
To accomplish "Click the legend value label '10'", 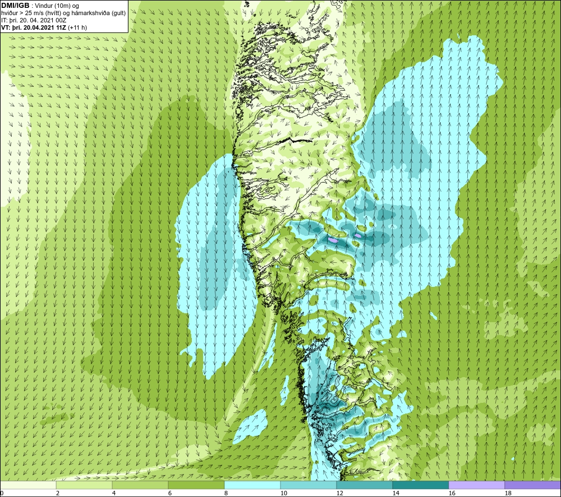I will pos(283,494).
